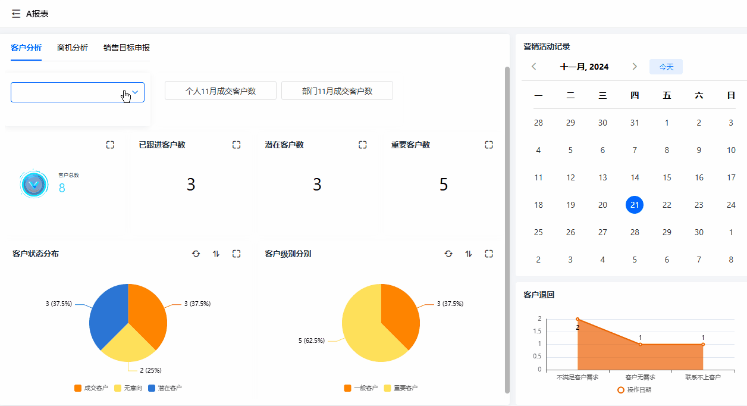
Task: Maximize the 客户级别分别 chart
Action: [x=489, y=254]
